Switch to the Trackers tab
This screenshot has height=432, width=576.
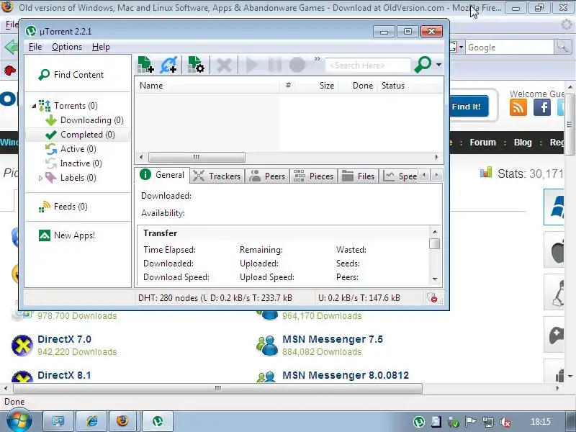(217, 176)
